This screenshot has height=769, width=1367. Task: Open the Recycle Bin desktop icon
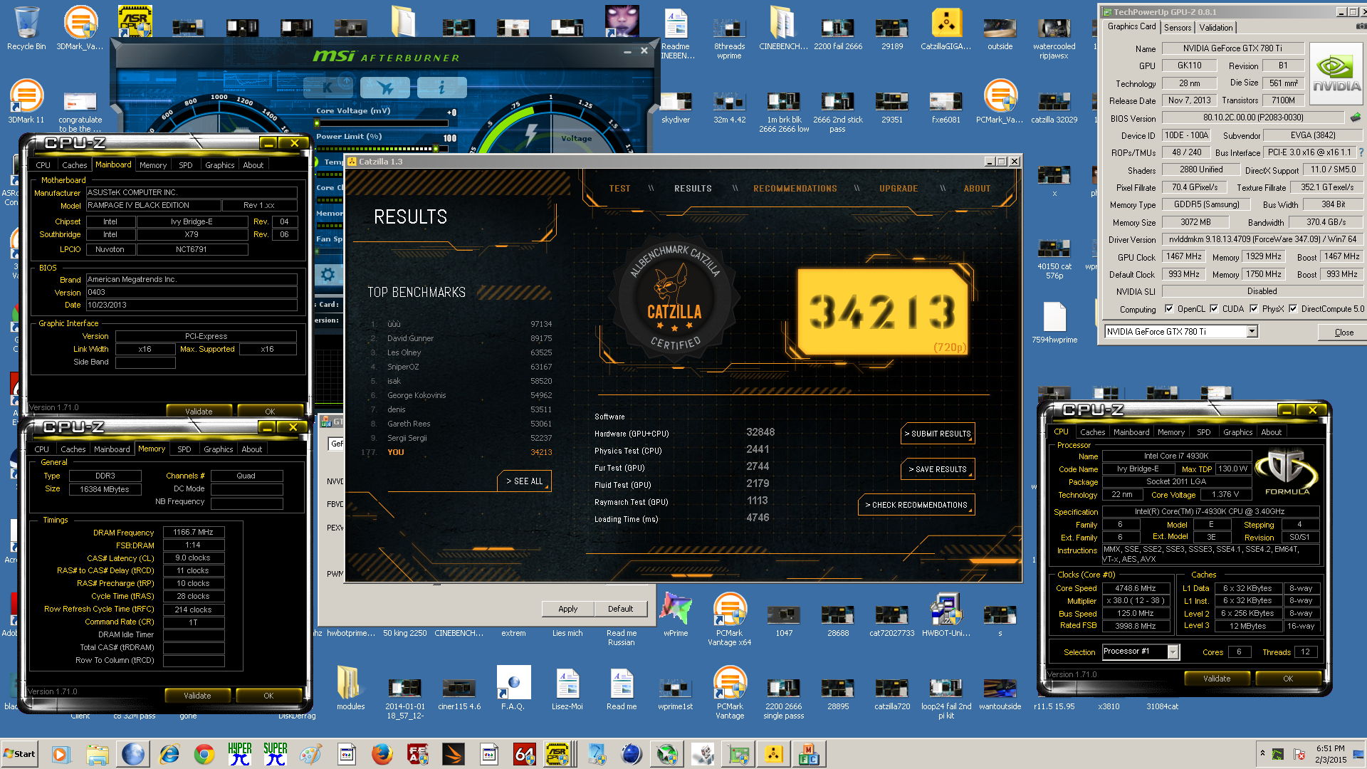[26, 28]
